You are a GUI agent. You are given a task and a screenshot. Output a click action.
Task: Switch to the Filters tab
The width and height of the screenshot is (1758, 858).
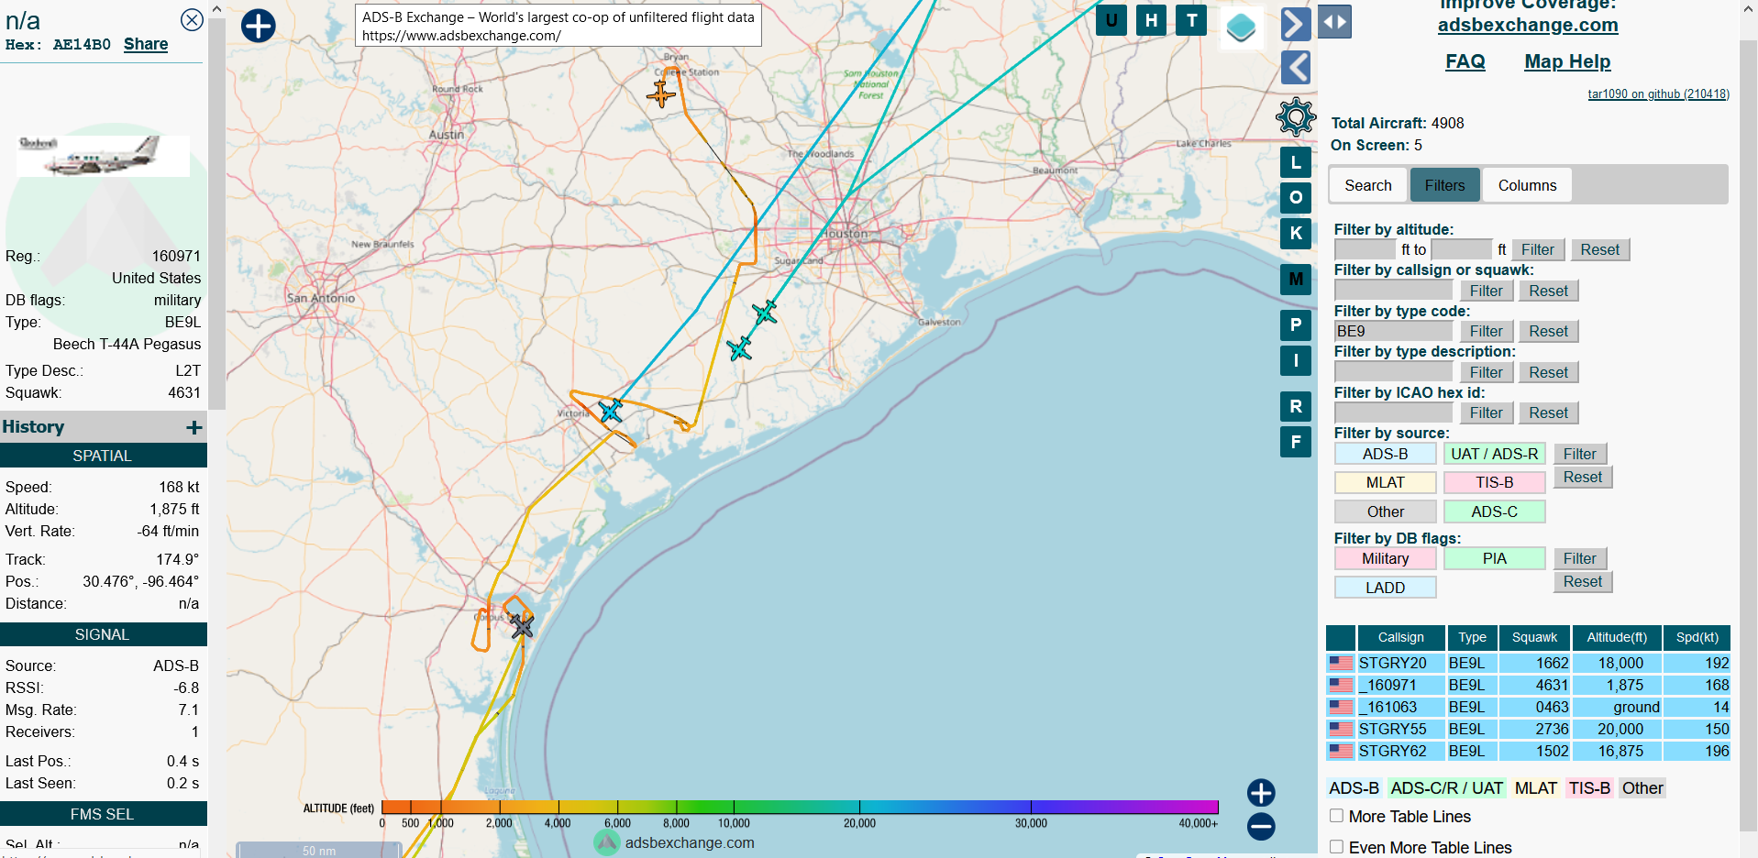click(1444, 185)
